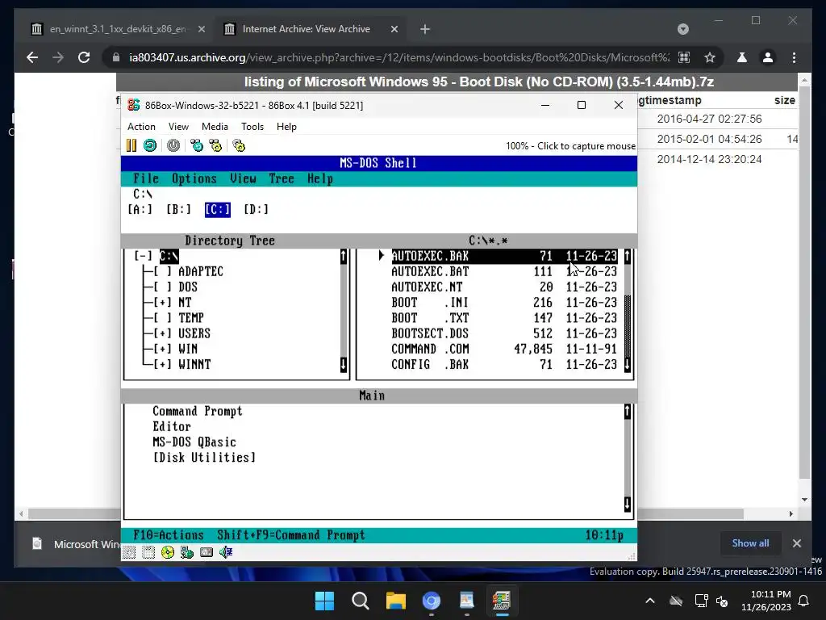Viewport: 826px width, 620px height.
Task: Open 86Box Media menu
Action: [215, 127]
